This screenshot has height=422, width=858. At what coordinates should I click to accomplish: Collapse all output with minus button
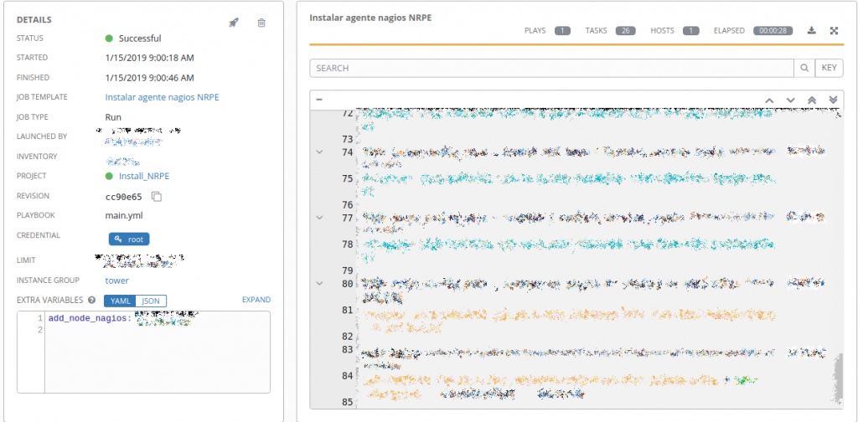tap(319, 100)
